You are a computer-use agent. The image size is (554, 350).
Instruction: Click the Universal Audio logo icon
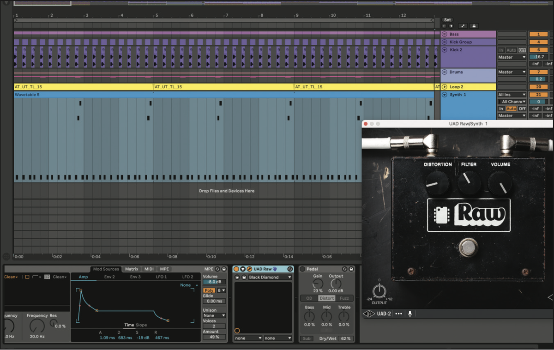pos(369,314)
